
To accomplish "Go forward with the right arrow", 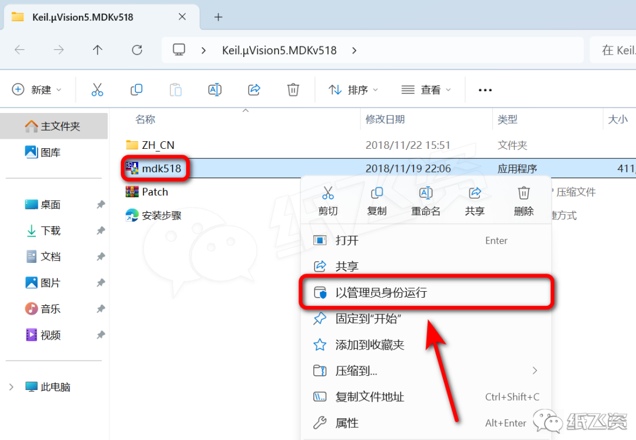I will click(59, 50).
